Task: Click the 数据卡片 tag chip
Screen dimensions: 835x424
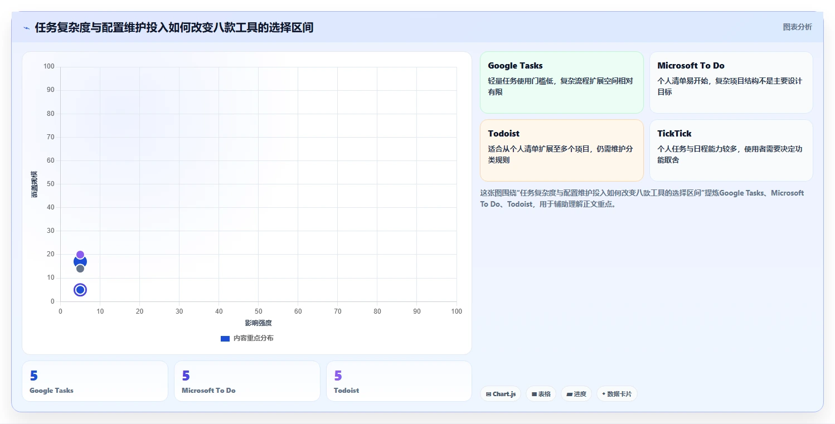Action: point(616,394)
